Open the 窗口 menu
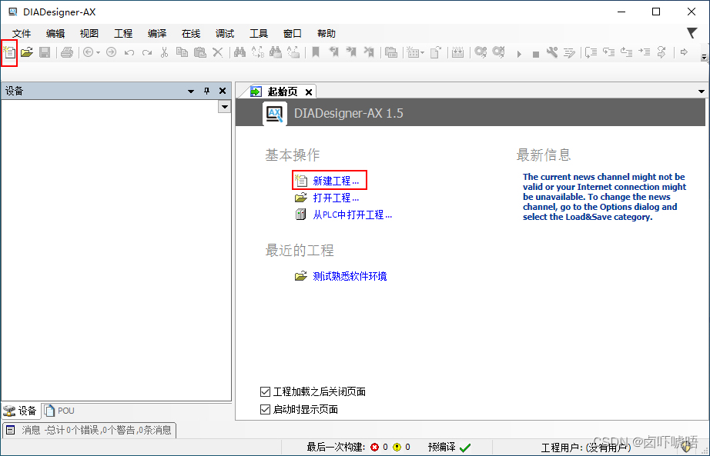The width and height of the screenshot is (710, 456). [x=293, y=34]
